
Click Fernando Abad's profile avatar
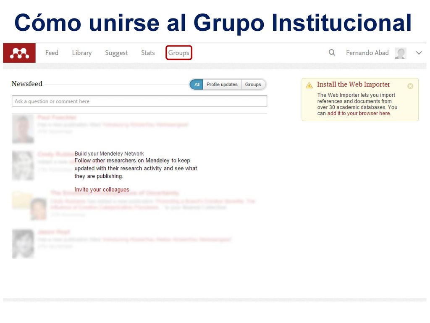400,53
